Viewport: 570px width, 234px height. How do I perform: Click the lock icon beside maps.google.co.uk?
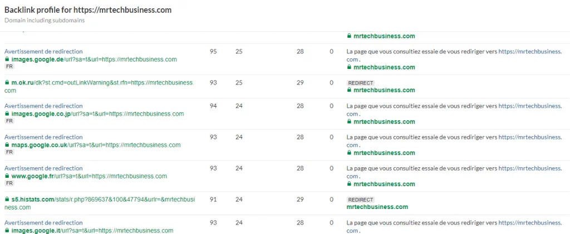click(7, 145)
